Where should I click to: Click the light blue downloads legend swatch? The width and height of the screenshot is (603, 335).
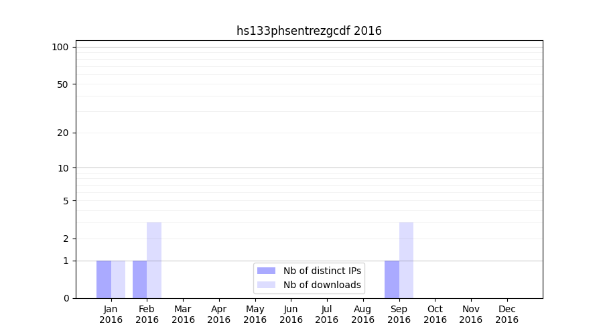266,285
